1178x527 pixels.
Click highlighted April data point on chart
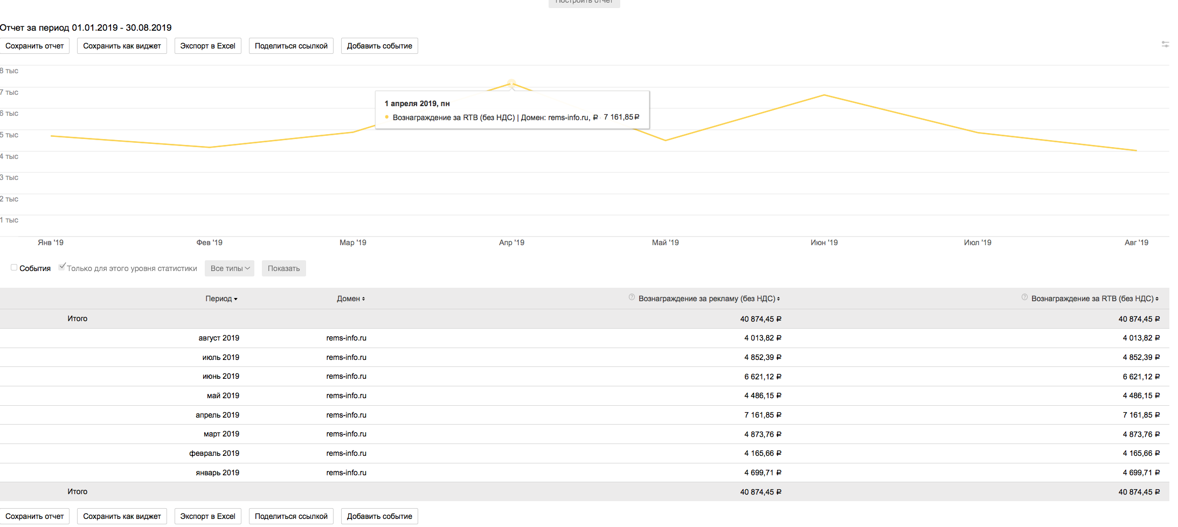(x=511, y=83)
